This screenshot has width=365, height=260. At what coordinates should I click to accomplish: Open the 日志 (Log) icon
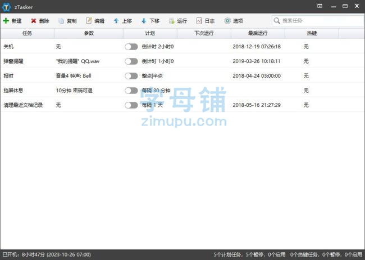click(199, 21)
